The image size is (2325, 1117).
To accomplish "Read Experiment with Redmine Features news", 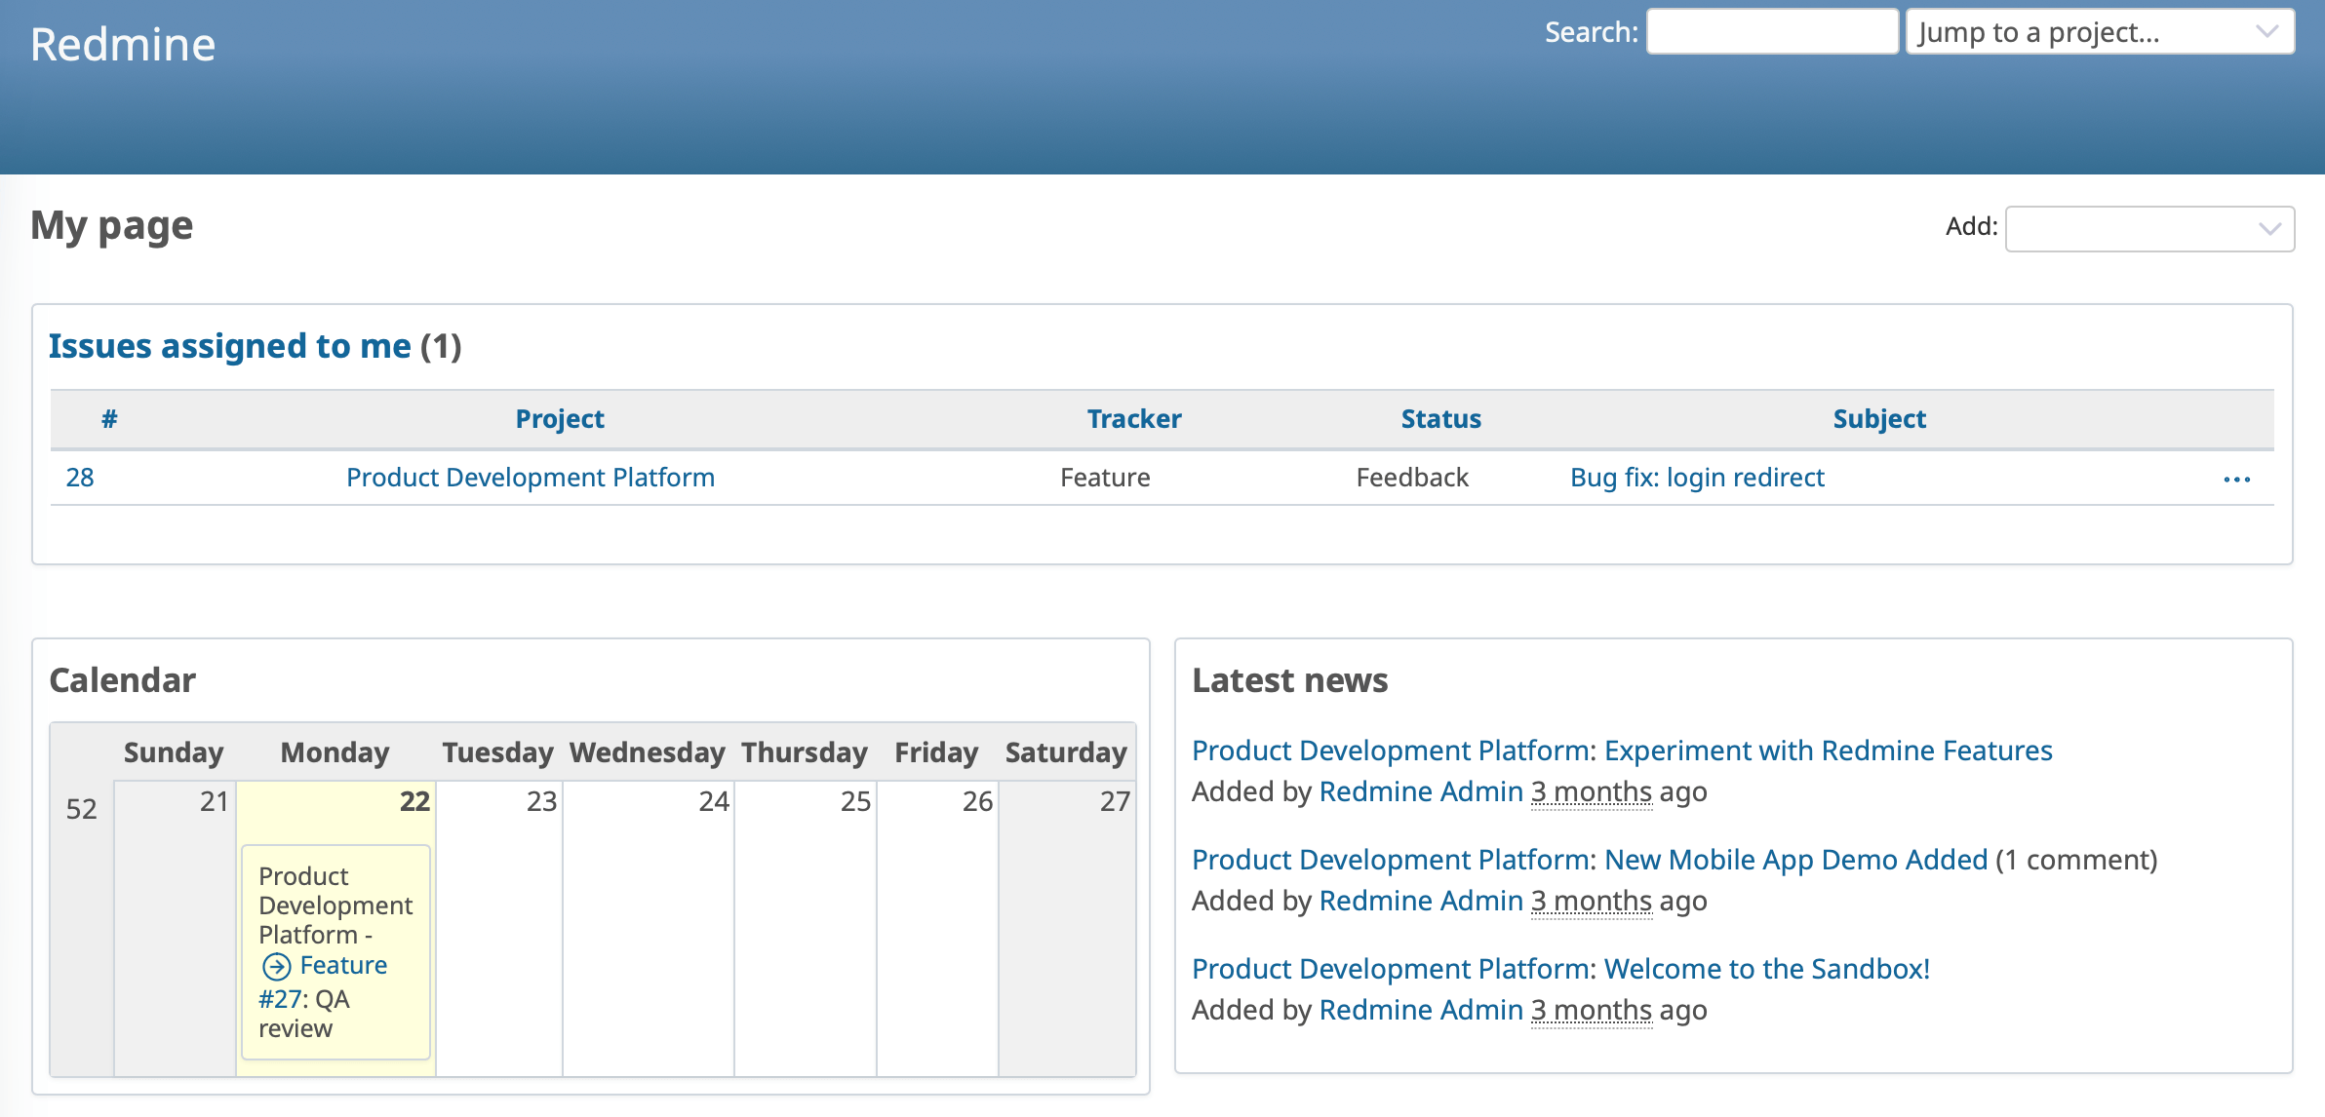I will [x=1621, y=751].
